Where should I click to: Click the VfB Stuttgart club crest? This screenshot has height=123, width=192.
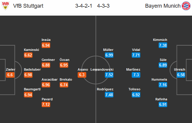tap(5, 6)
